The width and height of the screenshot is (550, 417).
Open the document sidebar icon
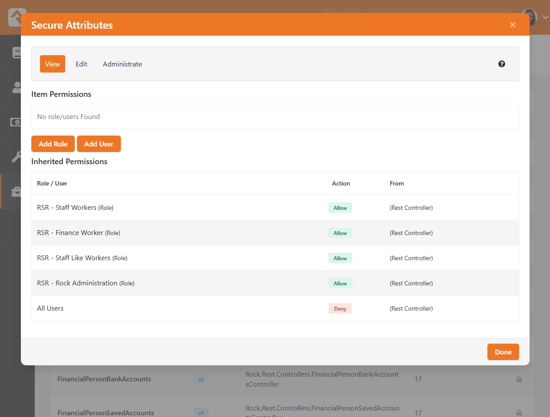17,53
